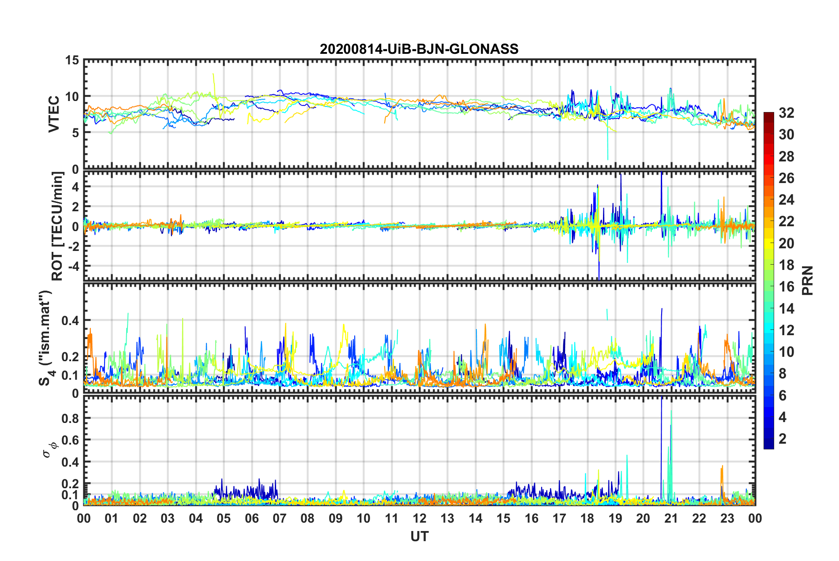Click hour 17 on the UT axis
Viewport: 839px width, 561px height.
pyautogui.click(x=559, y=518)
